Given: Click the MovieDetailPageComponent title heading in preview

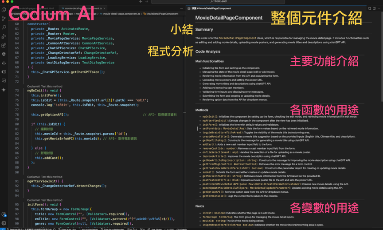Looking at the screenshot, I should pyautogui.click(x=229, y=18).
